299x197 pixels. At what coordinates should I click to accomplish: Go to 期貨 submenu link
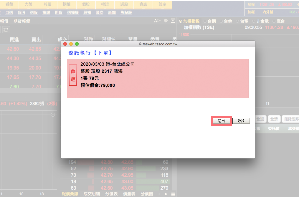coord(59,13)
